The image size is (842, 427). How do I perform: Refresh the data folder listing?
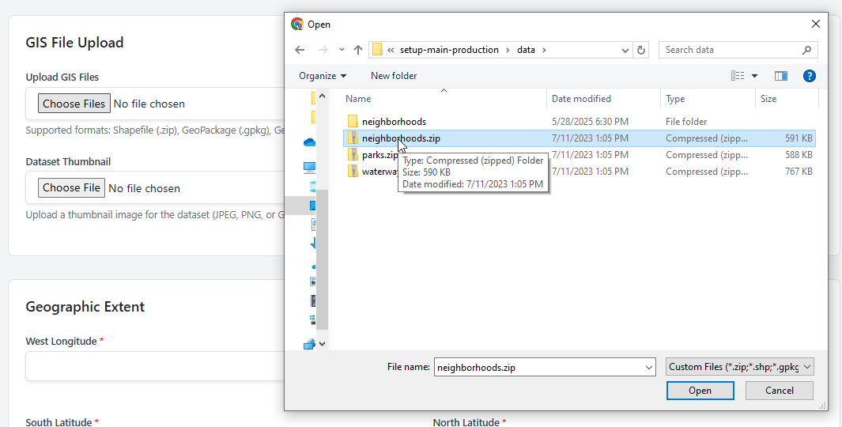pyautogui.click(x=641, y=50)
